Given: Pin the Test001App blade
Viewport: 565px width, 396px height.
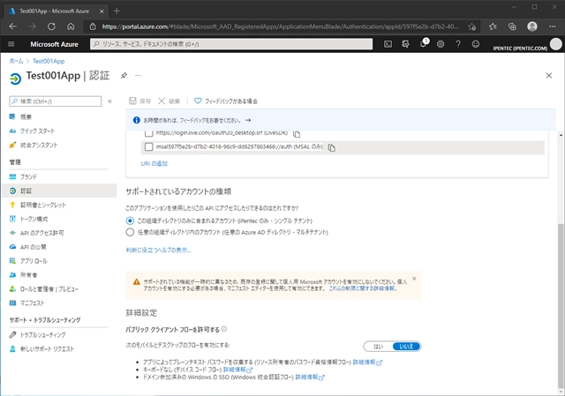Looking at the screenshot, I should click(x=124, y=75).
